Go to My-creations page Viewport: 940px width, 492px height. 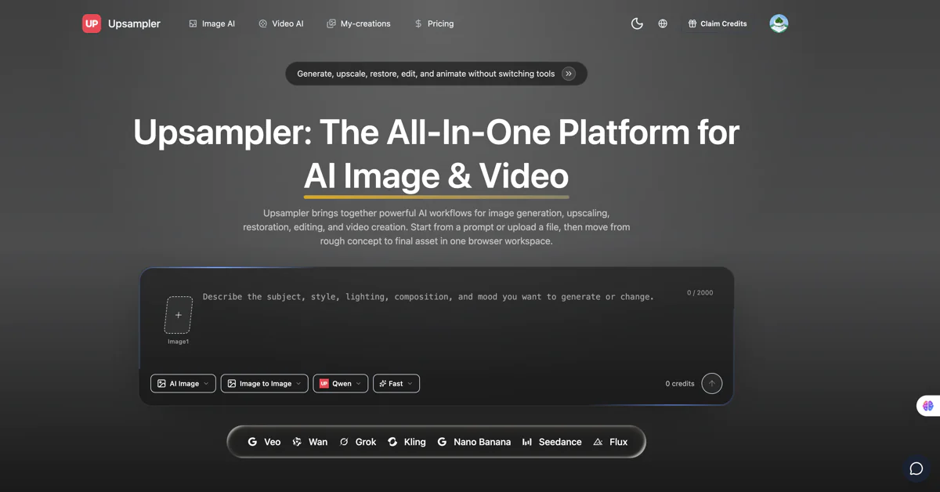pos(359,24)
